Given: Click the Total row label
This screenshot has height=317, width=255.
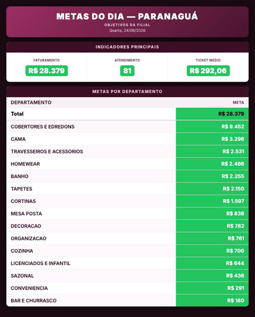Looking at the screenshot, I should coord(17,114).
